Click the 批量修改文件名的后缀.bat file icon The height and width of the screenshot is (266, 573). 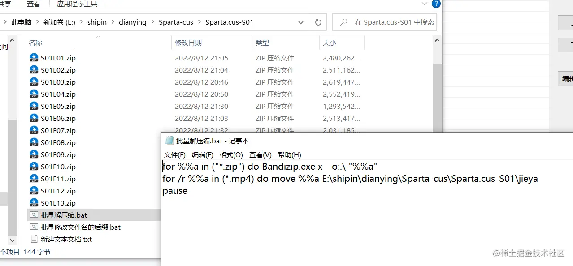(34, 227)
